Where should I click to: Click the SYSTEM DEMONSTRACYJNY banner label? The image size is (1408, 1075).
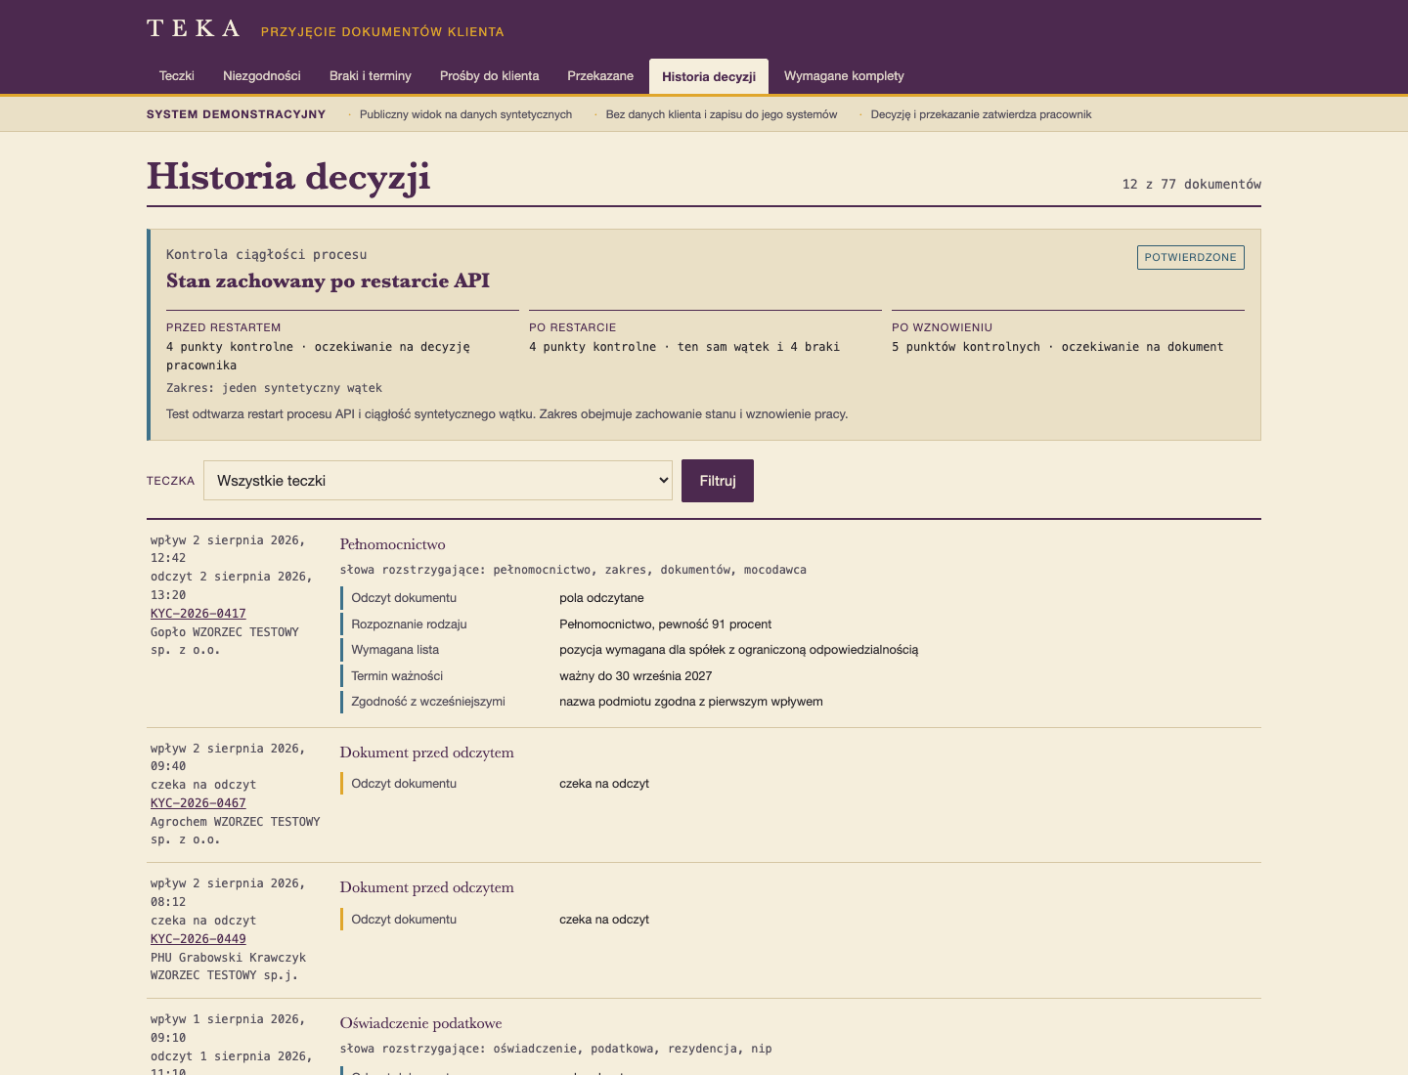237,114
